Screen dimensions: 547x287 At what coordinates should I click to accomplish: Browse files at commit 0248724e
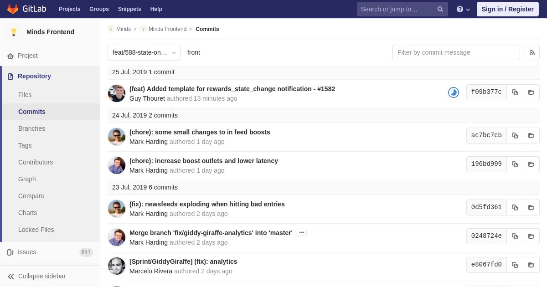531,236
